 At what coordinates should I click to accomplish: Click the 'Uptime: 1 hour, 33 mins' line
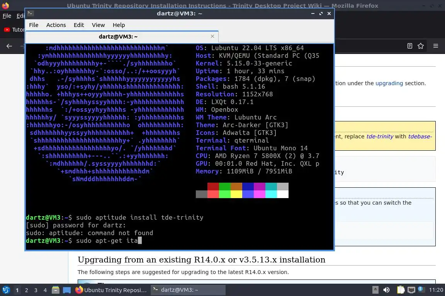[x=240, y=71]
